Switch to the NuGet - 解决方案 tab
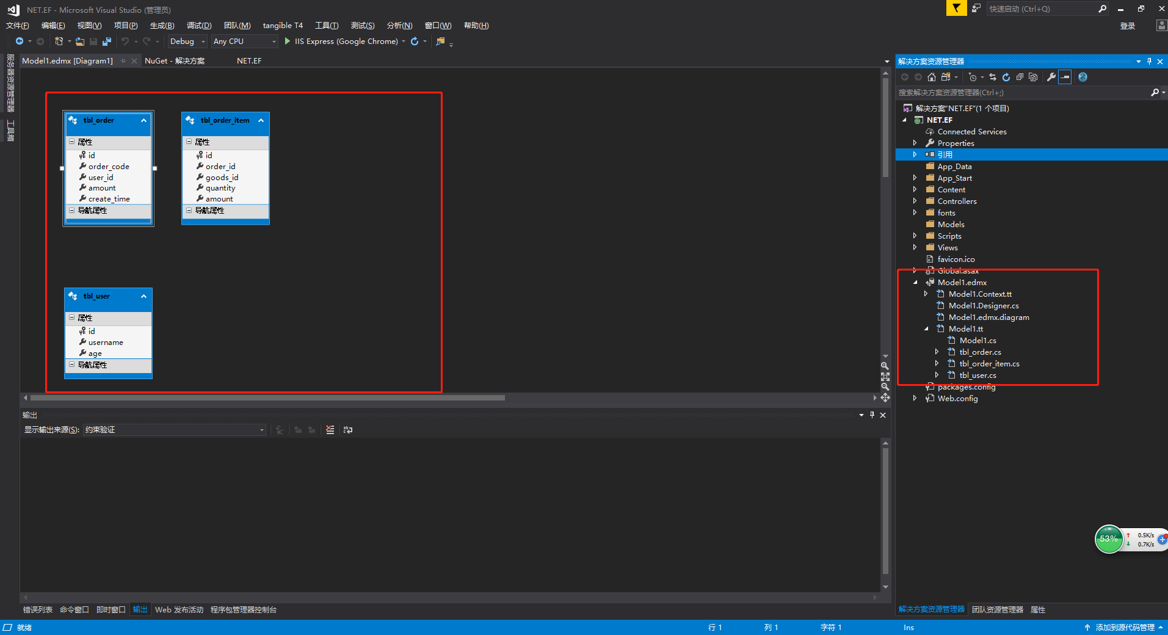The width and height of the screenshot is (1168, 635). [x=175, y=61]
